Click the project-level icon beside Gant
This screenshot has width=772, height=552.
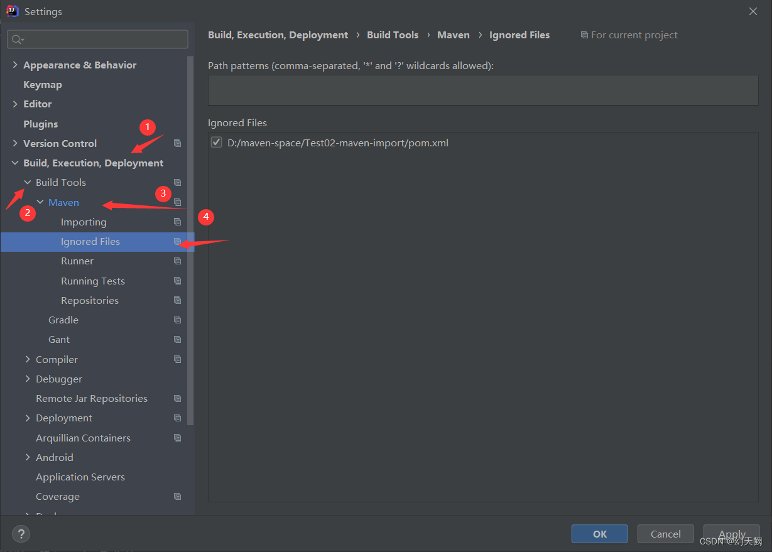[177, 340]
